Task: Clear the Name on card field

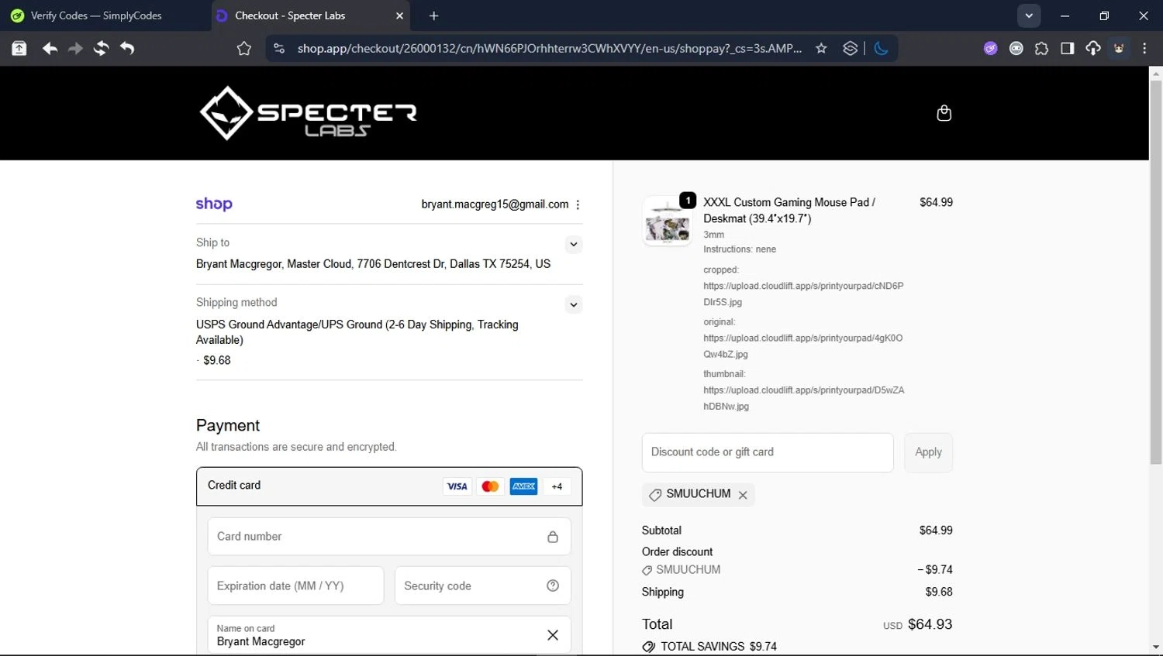Action: (553, 635)
